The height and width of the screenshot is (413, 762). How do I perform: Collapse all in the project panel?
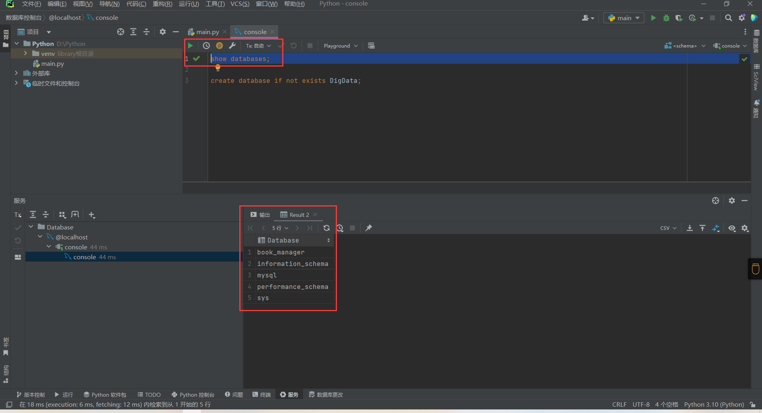[x=146, y=32]
